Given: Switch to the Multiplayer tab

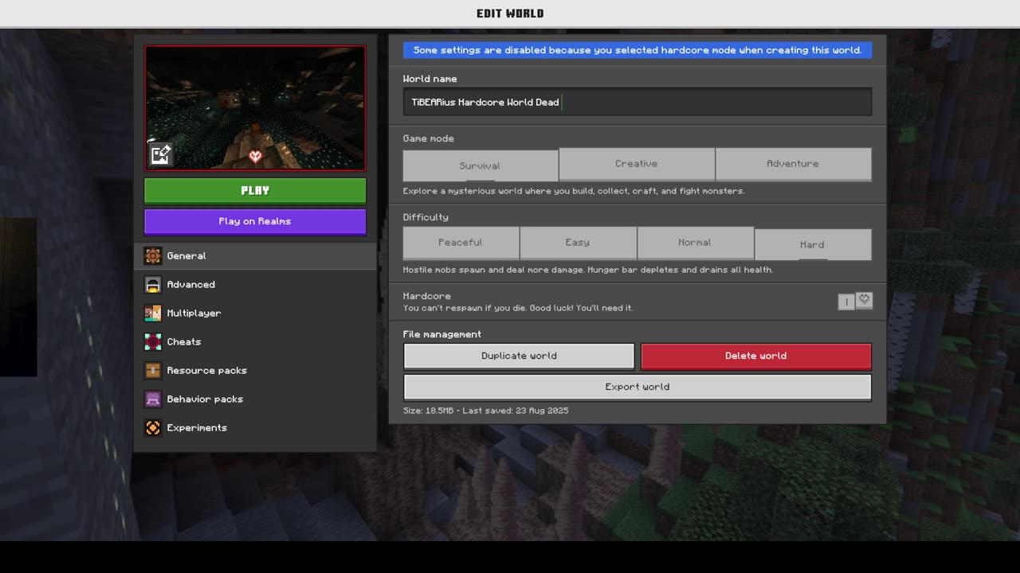Looking at the screenshot, I should pos(255,313).
